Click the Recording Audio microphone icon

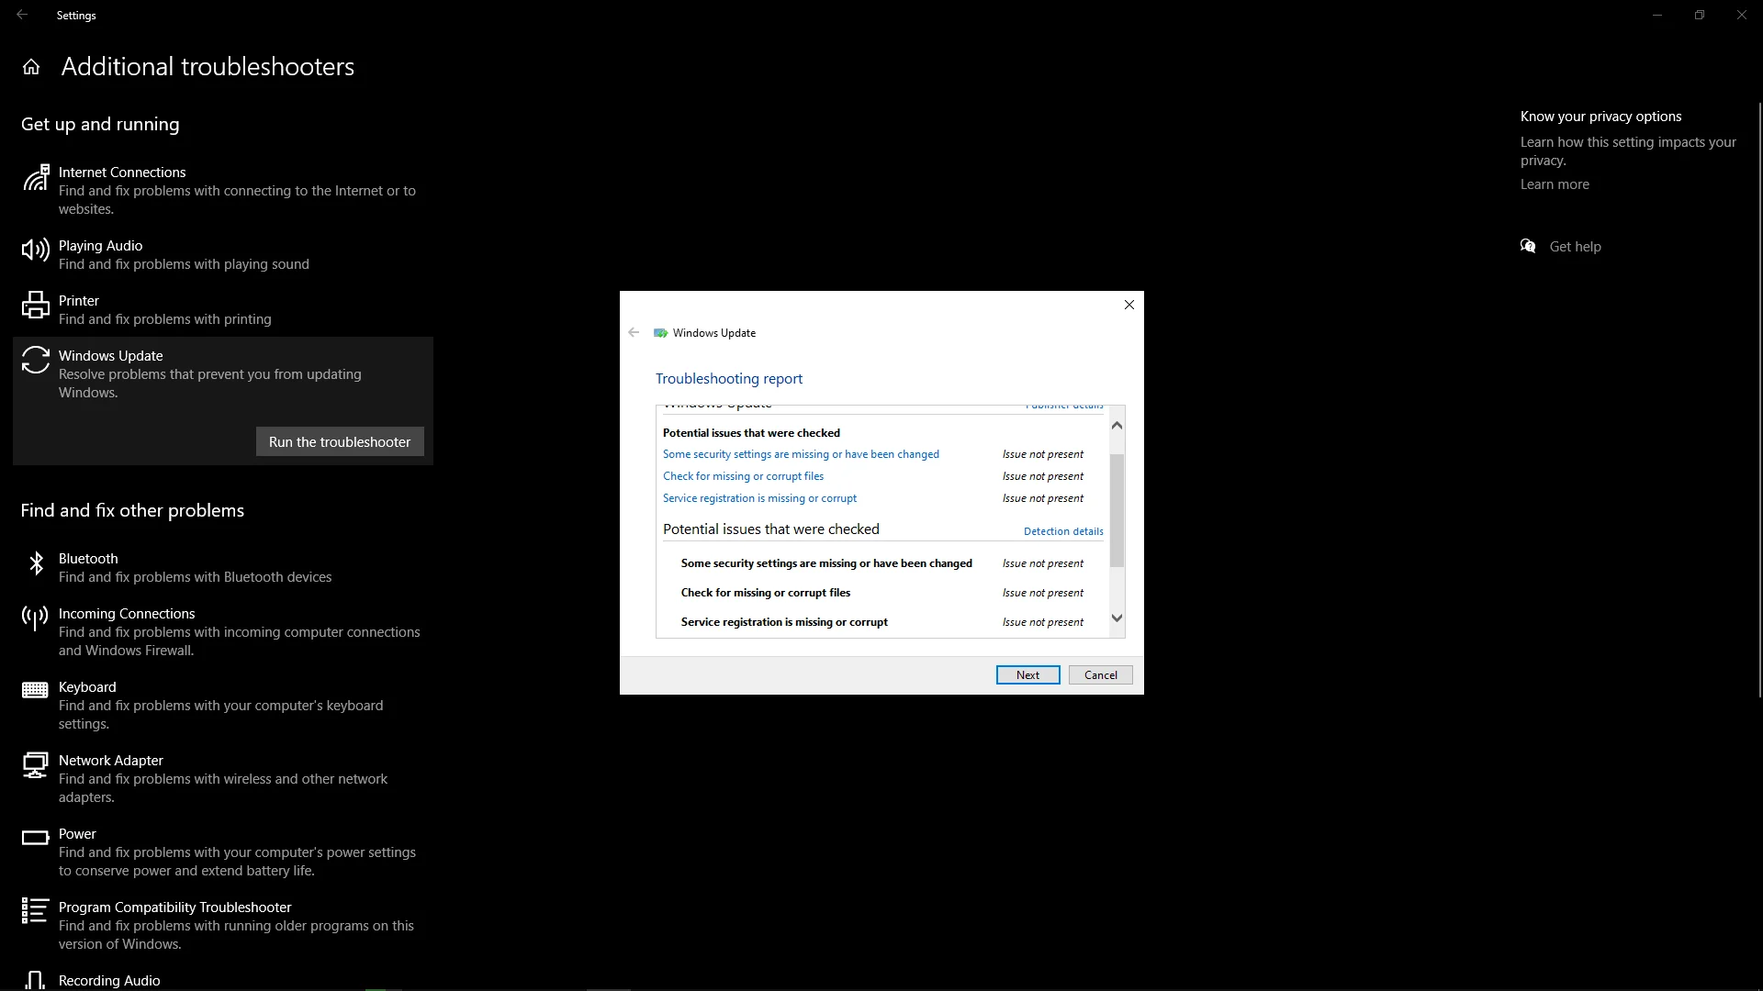(x=35, y=981)
